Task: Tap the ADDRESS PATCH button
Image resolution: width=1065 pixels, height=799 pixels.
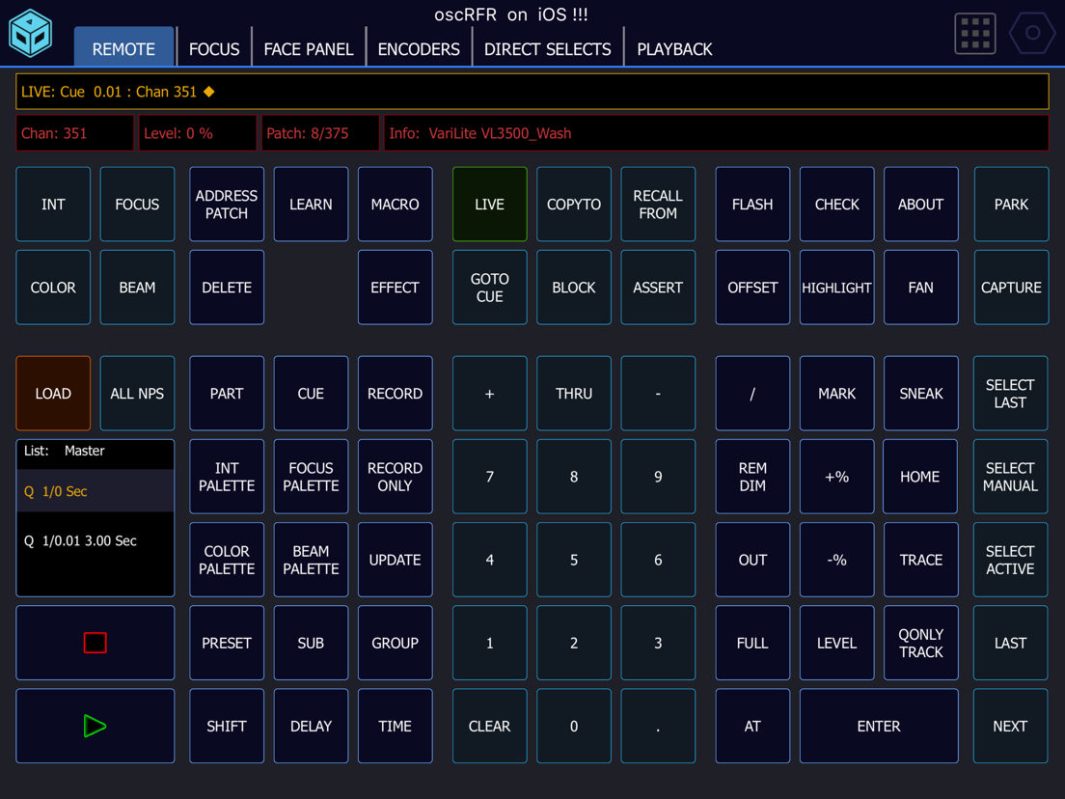Action: pyautogui.click(x=227, y=204)
